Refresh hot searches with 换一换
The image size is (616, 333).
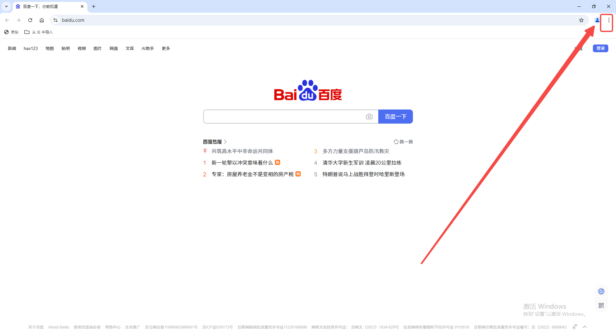click(x=403, y=142)
